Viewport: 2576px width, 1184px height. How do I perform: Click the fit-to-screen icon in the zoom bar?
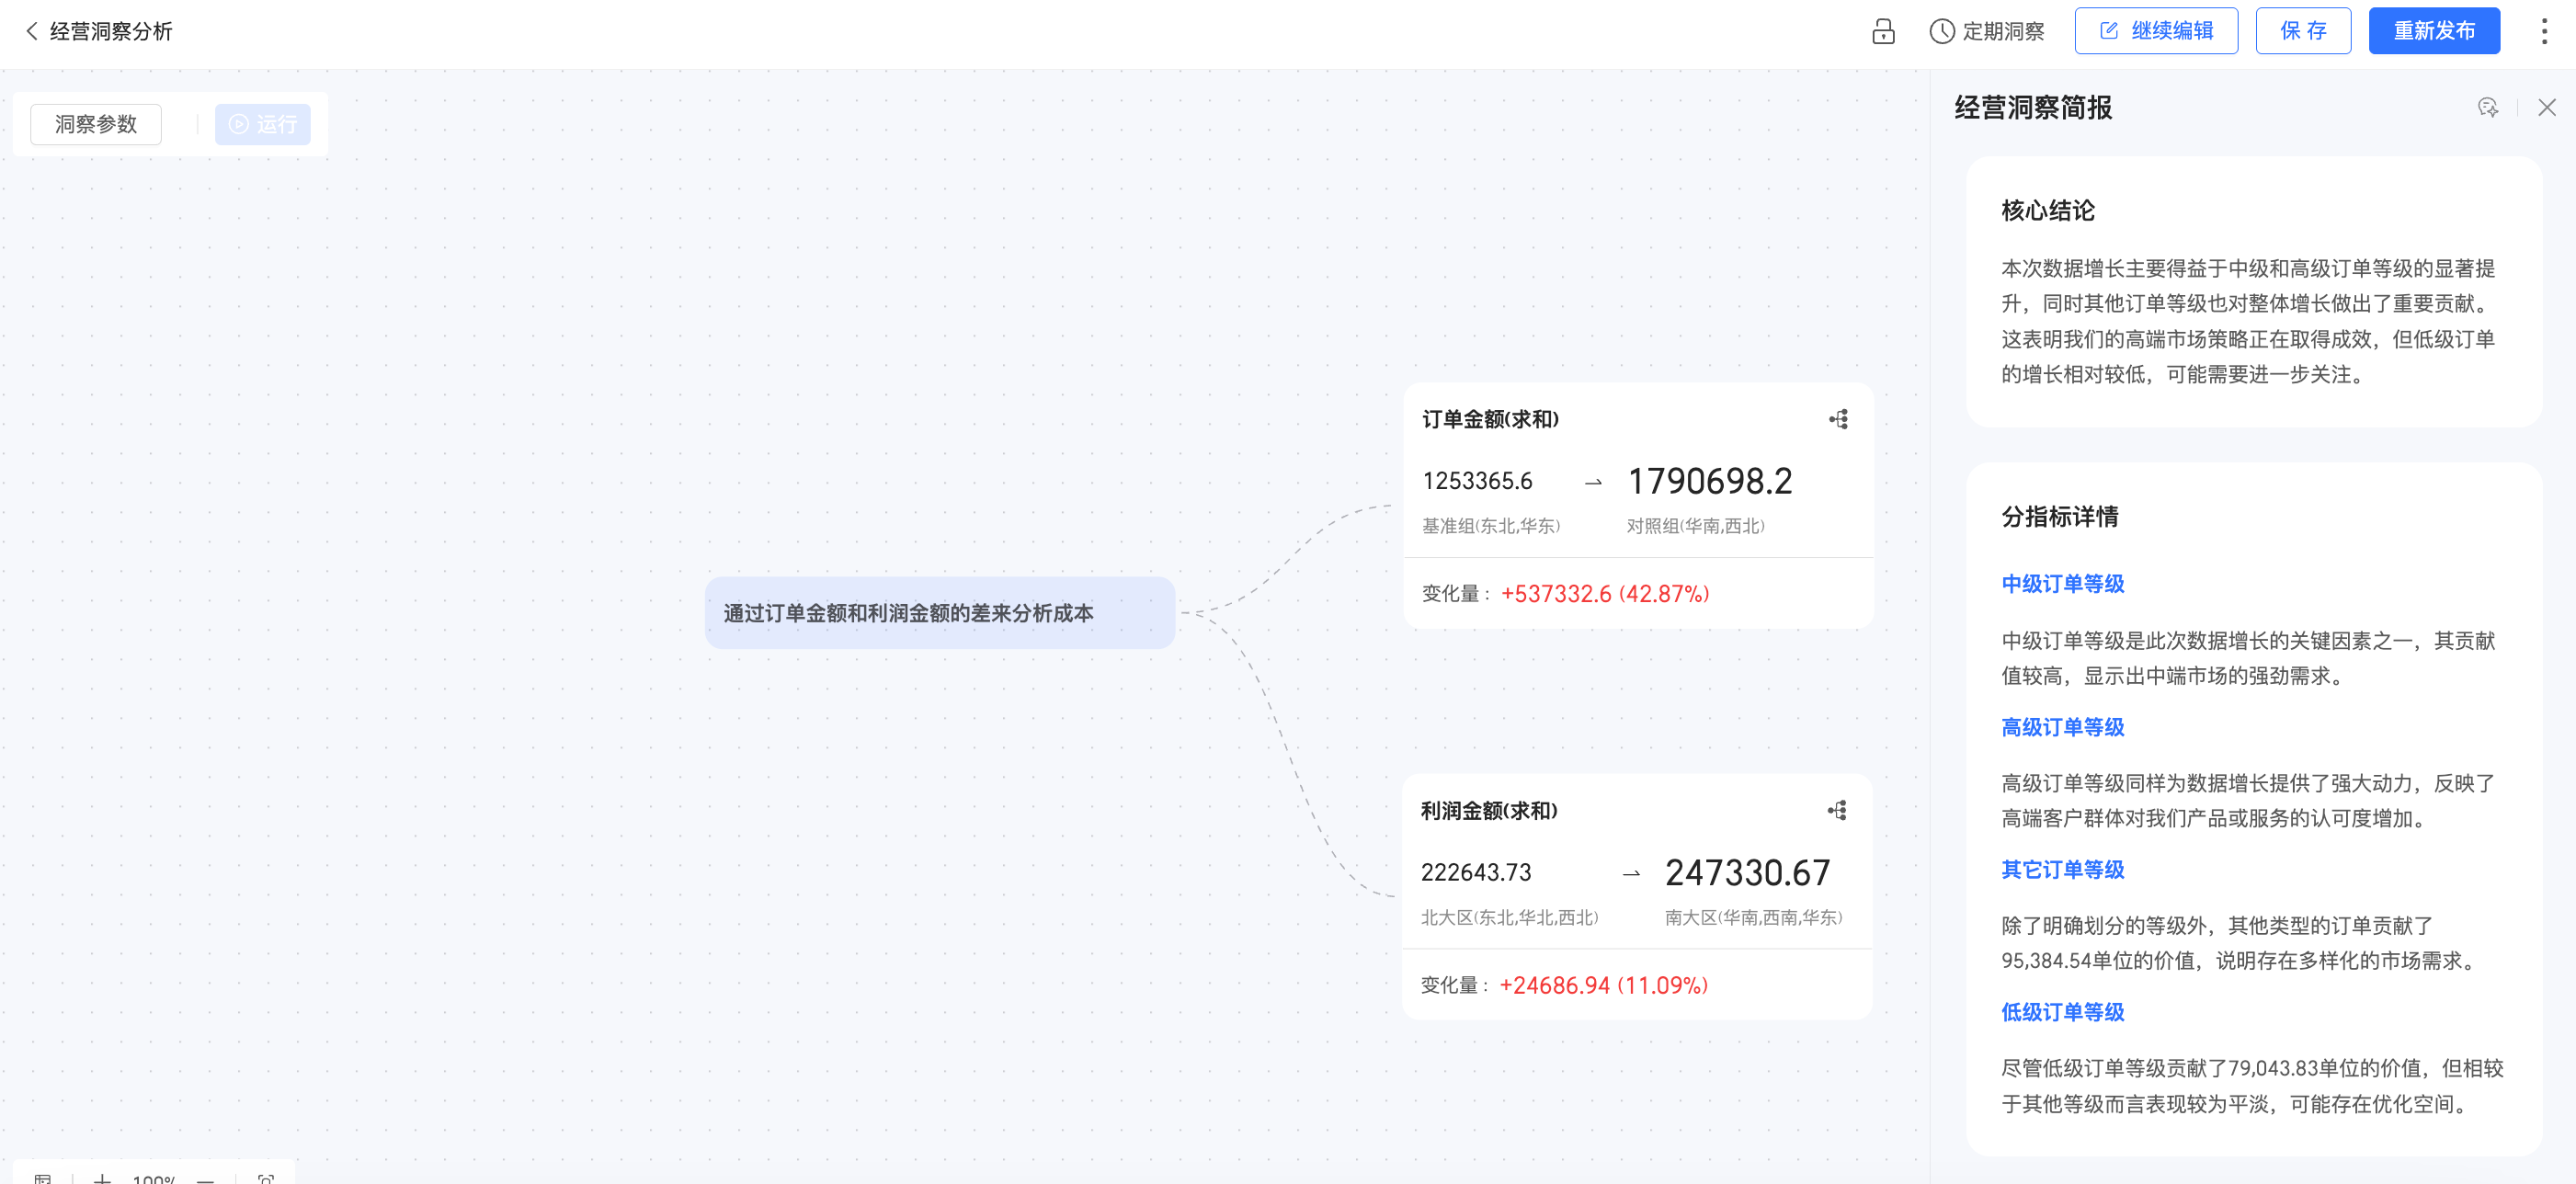click(x=266, y=1178)
